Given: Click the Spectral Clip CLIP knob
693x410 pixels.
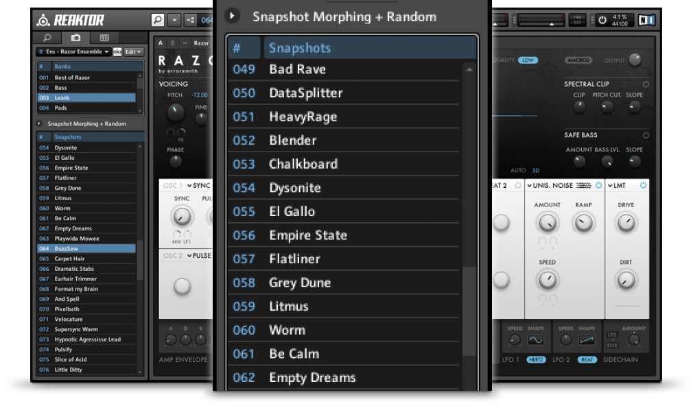Looking at the screenshot, I should pos(579,106).
